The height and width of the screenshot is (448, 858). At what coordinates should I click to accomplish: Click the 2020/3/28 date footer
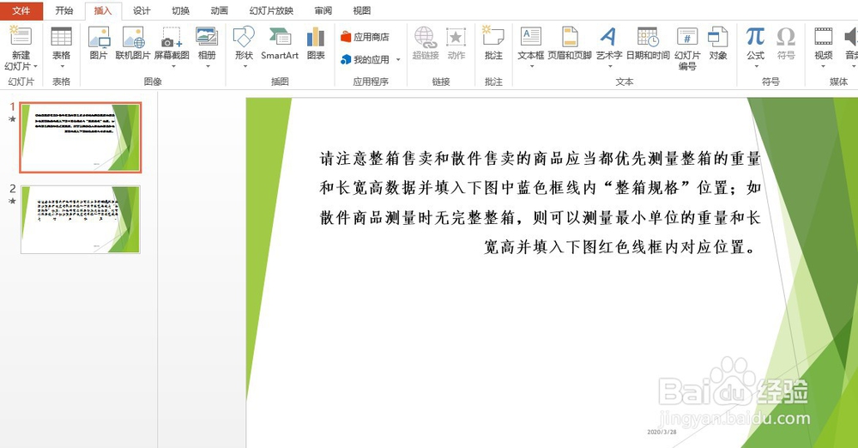[662, 432]
